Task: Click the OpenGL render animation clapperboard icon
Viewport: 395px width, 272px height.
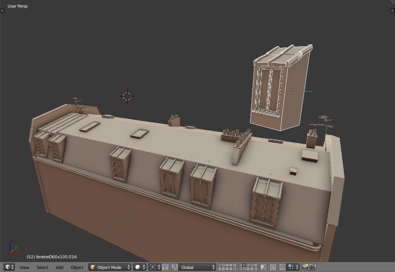Action: tap(313, 267)
